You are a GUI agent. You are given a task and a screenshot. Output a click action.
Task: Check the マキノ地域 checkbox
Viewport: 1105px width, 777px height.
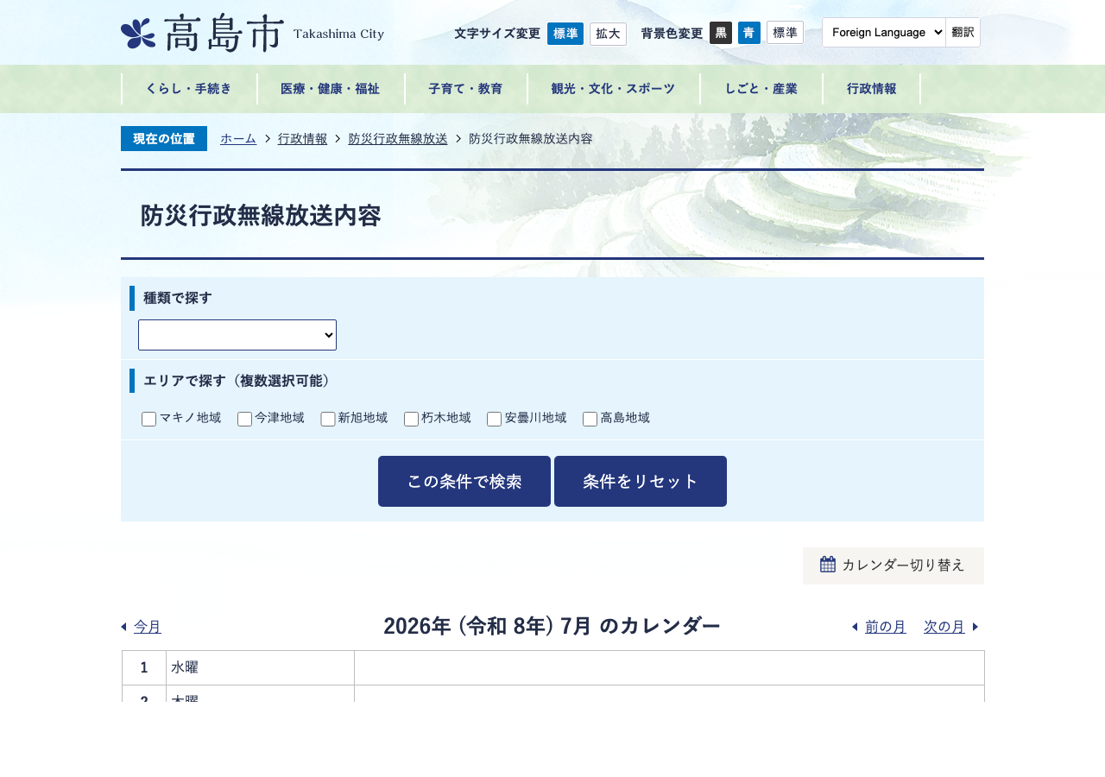tap(148, 419)
